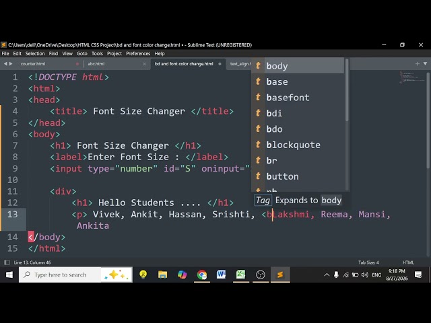Click line number 9 in gutter
Screen dimensions: 431x323
pos(15,168)
